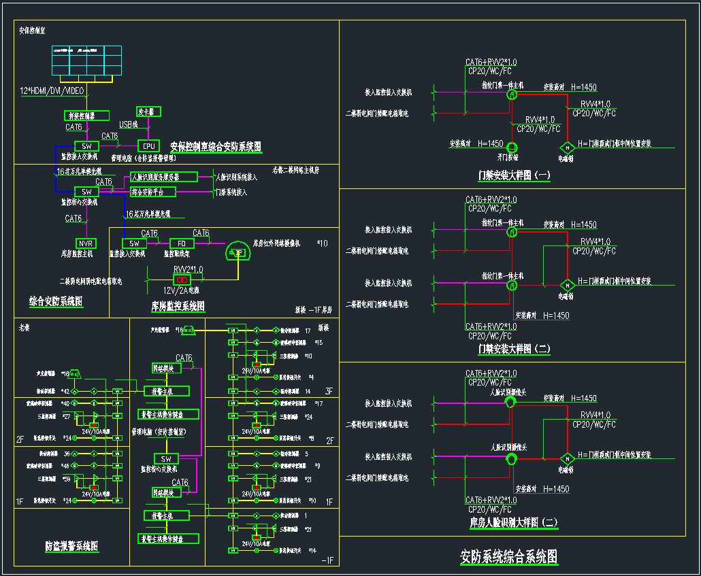701x576 pixels.
Task: Click the 库房监控系统图 title text
Action: click(178, 307)
